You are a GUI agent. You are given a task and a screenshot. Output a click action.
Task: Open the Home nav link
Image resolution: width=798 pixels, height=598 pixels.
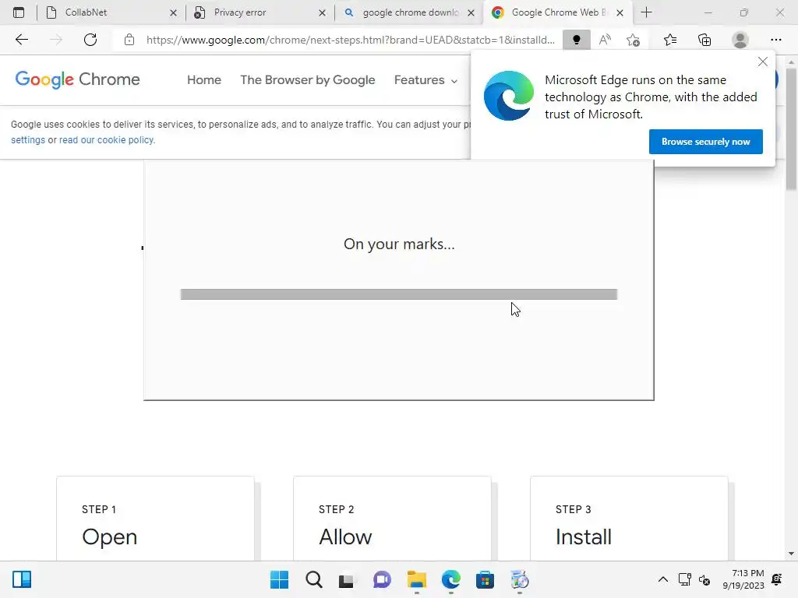[204, 80]
